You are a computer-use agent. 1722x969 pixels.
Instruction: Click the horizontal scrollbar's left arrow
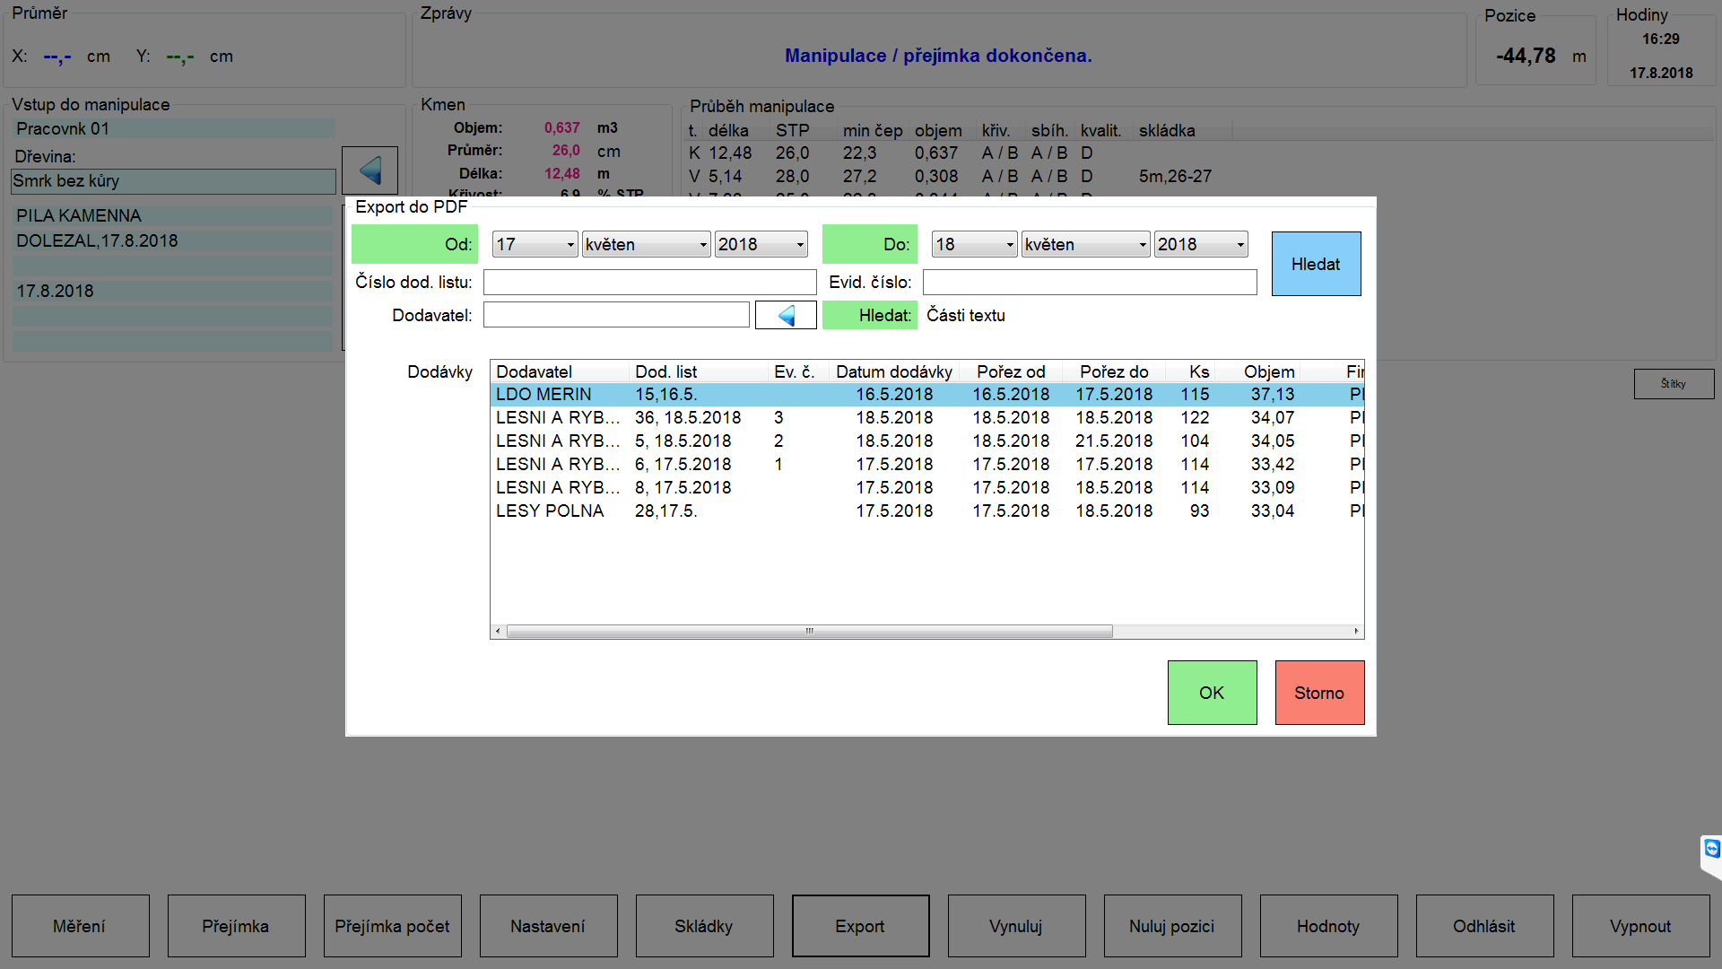click(498, 632)
